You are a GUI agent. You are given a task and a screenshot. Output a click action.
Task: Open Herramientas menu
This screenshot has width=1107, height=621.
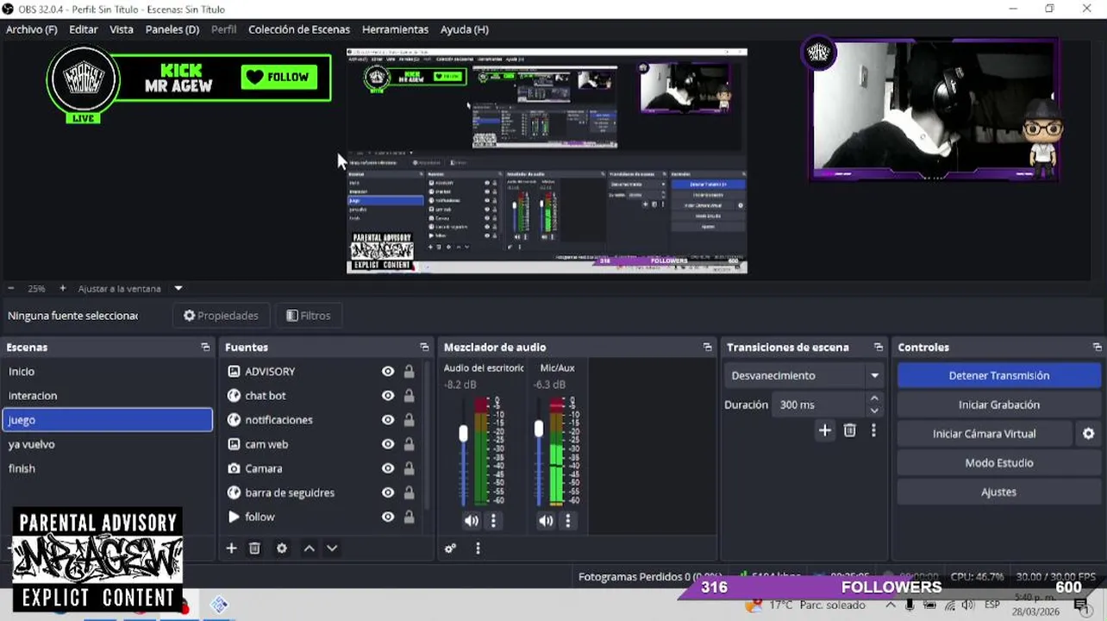(395, 29)
